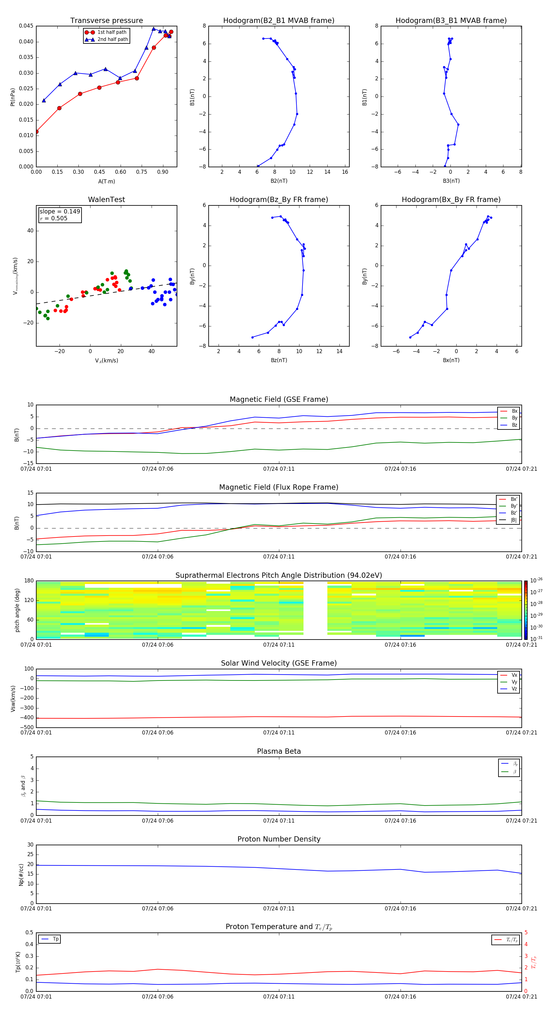Click the 'Plasma Beta' panel title
The width and height of the screenshot is (558, 1024).
pyautogui.click(x=279, y=751)
